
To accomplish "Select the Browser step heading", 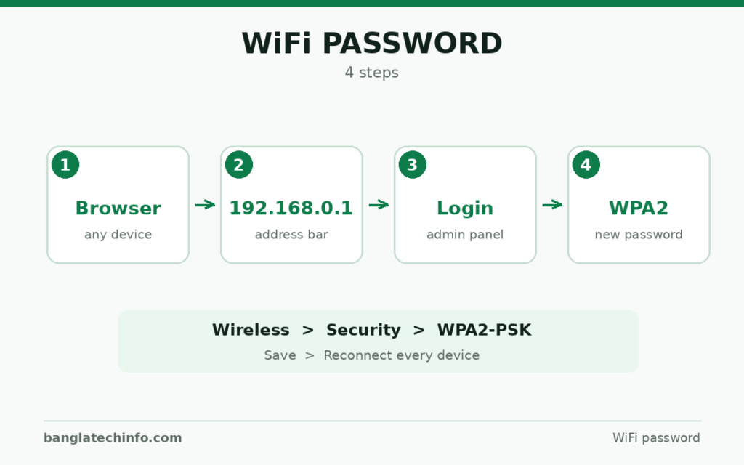I will point(118,209).
